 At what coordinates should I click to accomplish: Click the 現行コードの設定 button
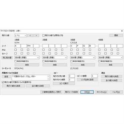click(71, 92)
